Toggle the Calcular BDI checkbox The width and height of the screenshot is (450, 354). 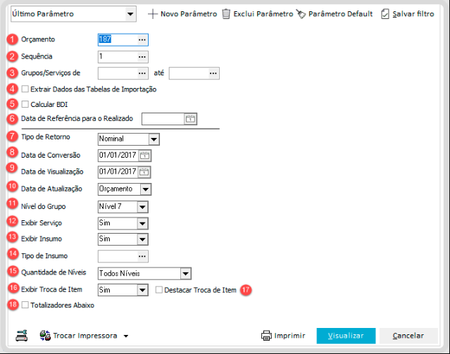(25, 104)
